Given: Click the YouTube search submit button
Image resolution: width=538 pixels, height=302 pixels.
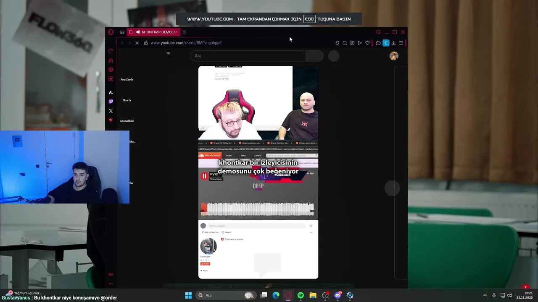Looking at the screenshot, I should point(314,56).
